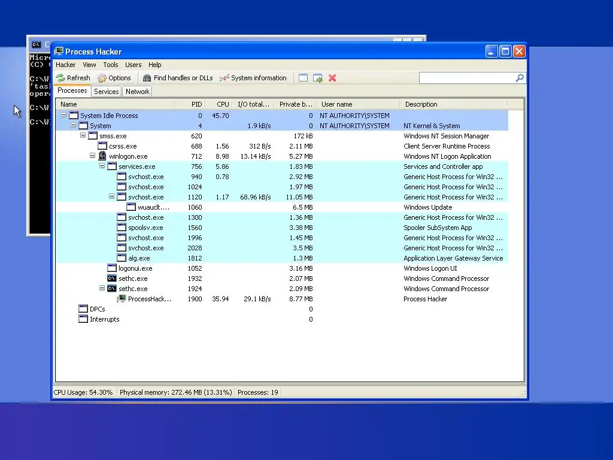613x460 pixels.
Task: Open the Help menu
Action: [x=155, y=65]
